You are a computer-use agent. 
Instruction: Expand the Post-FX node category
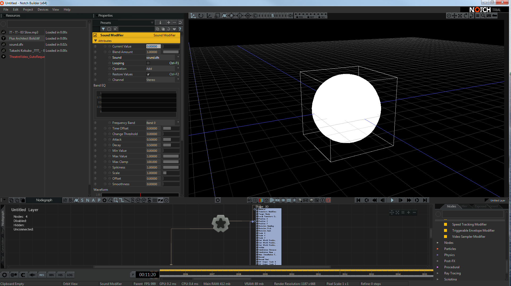(438, 261)
